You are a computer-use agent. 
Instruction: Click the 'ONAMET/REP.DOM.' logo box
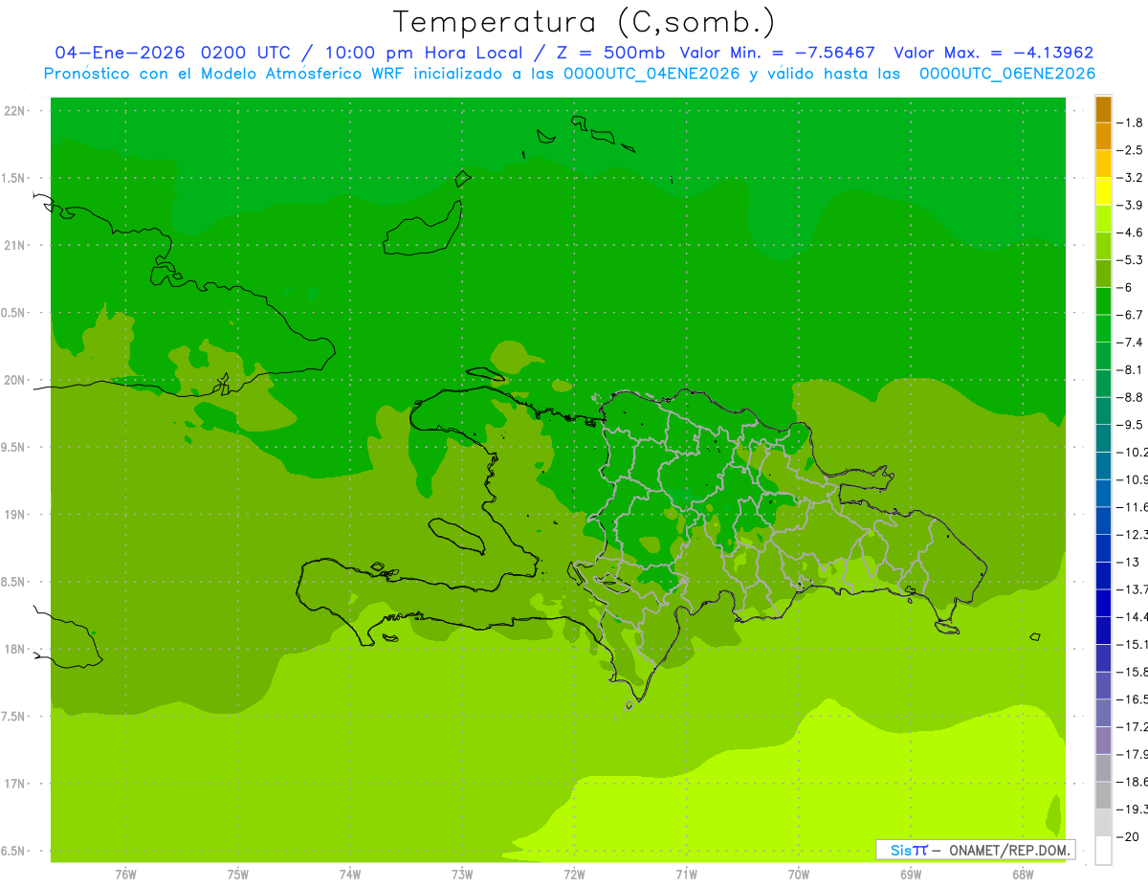975,850
